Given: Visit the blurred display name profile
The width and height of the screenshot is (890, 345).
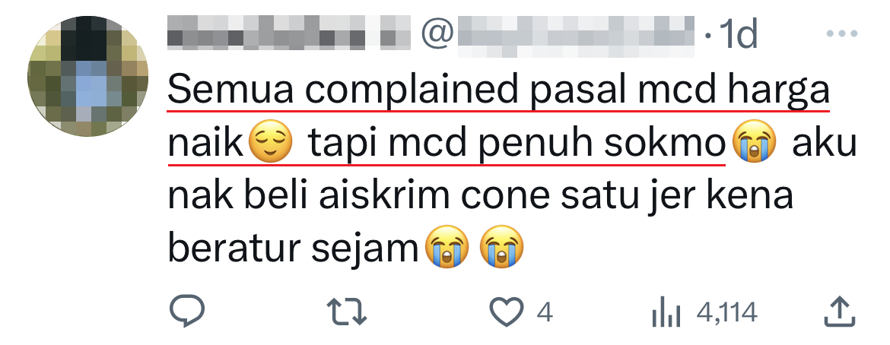Looking at the screenshot, I should (x=288, y=33).
